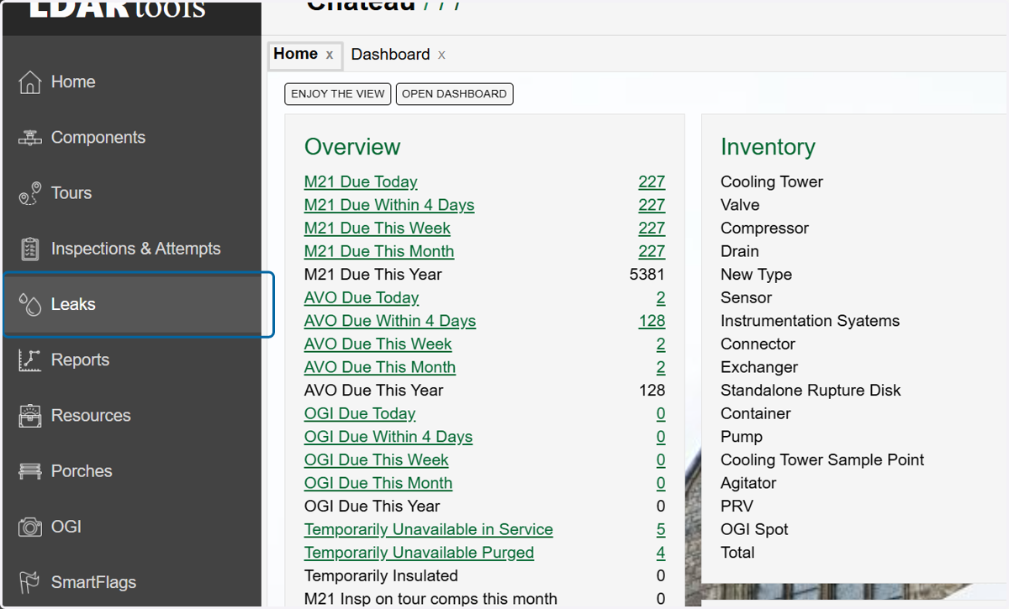
Task: Click the Resources toolbox icon
Action: [x=29, y=416]
